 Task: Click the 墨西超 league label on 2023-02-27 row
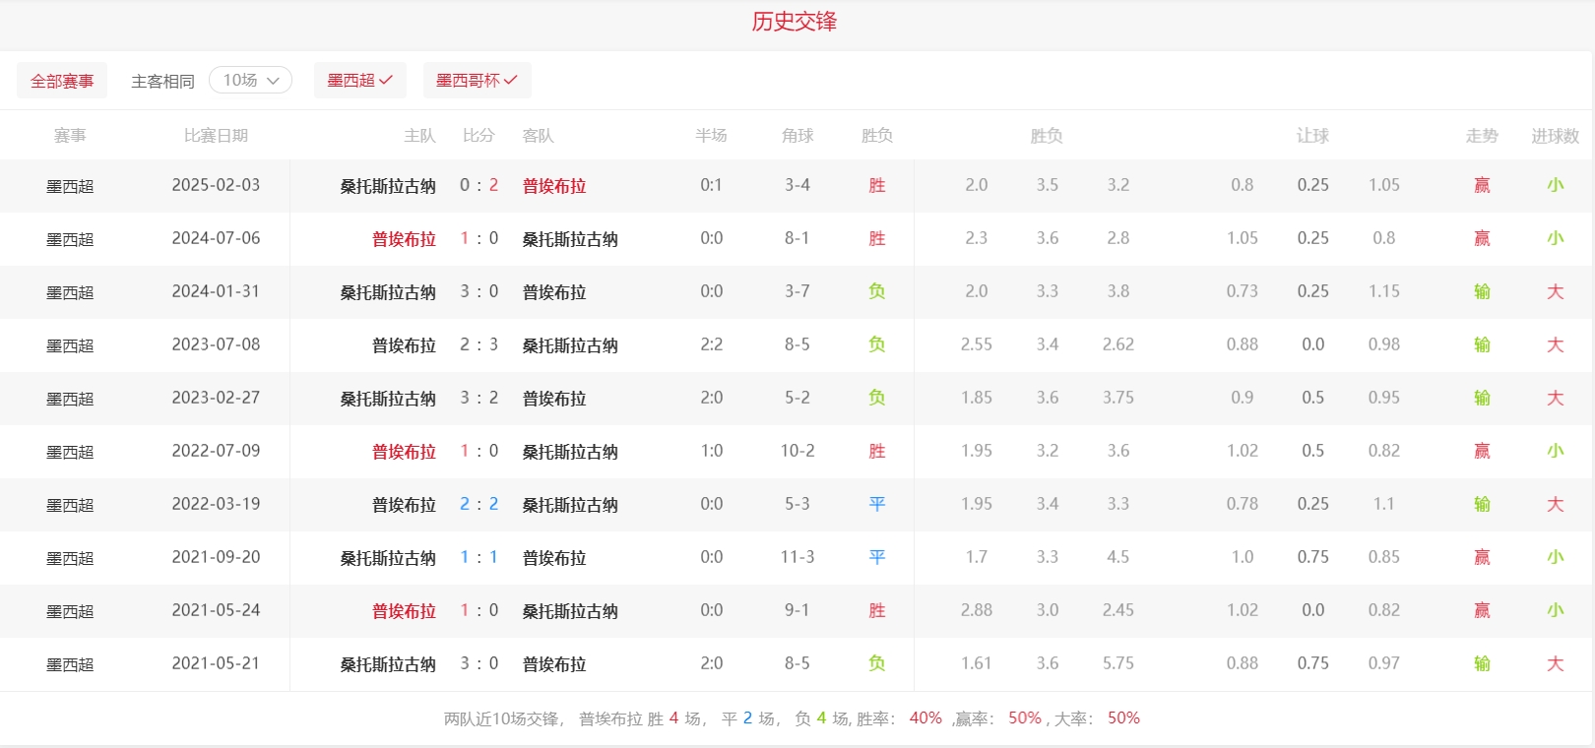coord(70,399)
